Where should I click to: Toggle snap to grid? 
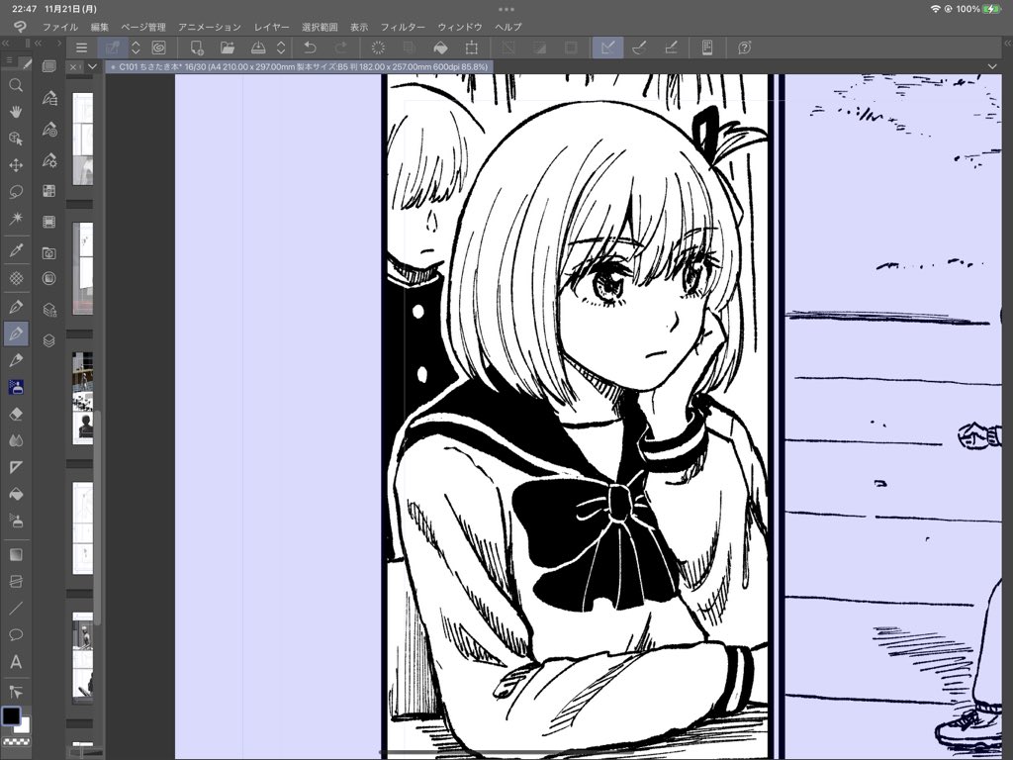[672, 47]
